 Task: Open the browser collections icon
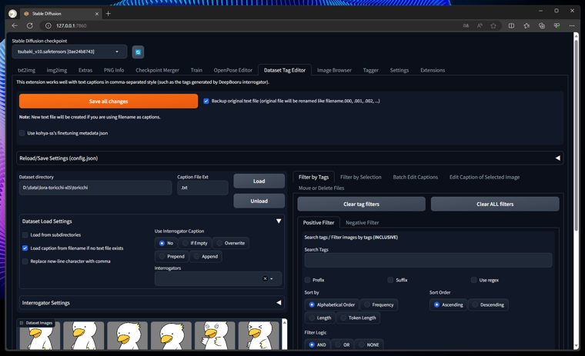tap(542, 25)
